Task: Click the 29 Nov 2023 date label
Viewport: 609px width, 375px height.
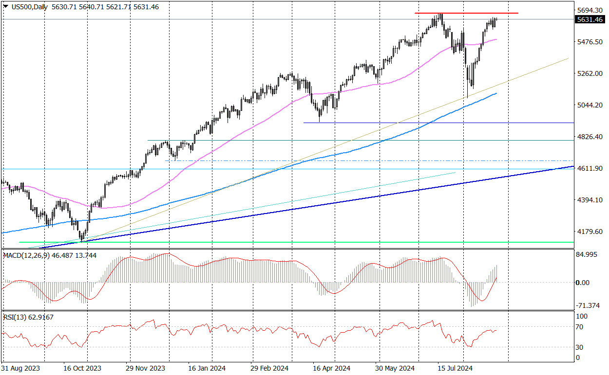Action: pos(145,369)
